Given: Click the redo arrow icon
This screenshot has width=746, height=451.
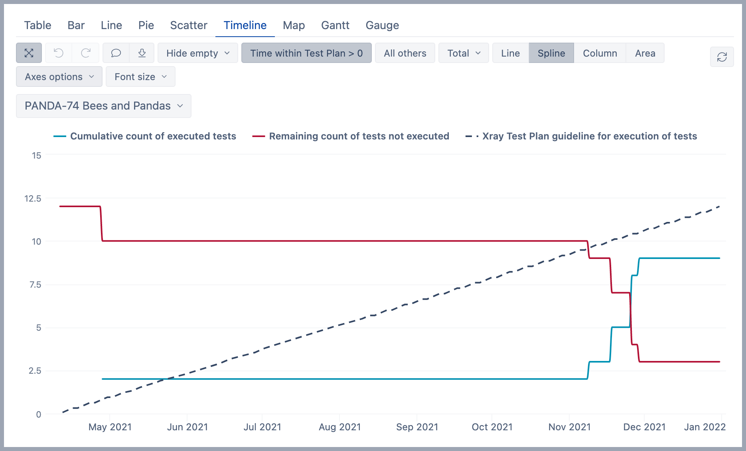Looking at the screenshot, I should coord(85,53).
